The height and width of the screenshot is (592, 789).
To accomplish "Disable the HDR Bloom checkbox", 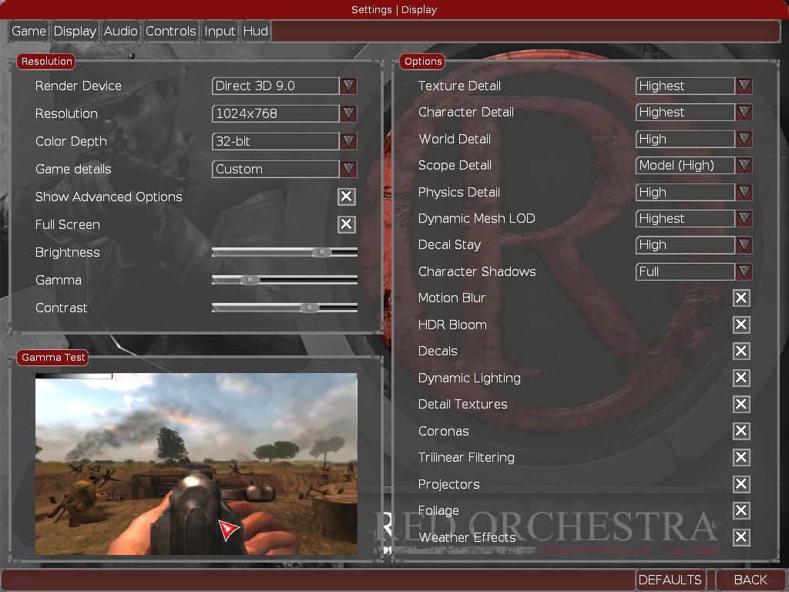I will (x=741, y=325).
